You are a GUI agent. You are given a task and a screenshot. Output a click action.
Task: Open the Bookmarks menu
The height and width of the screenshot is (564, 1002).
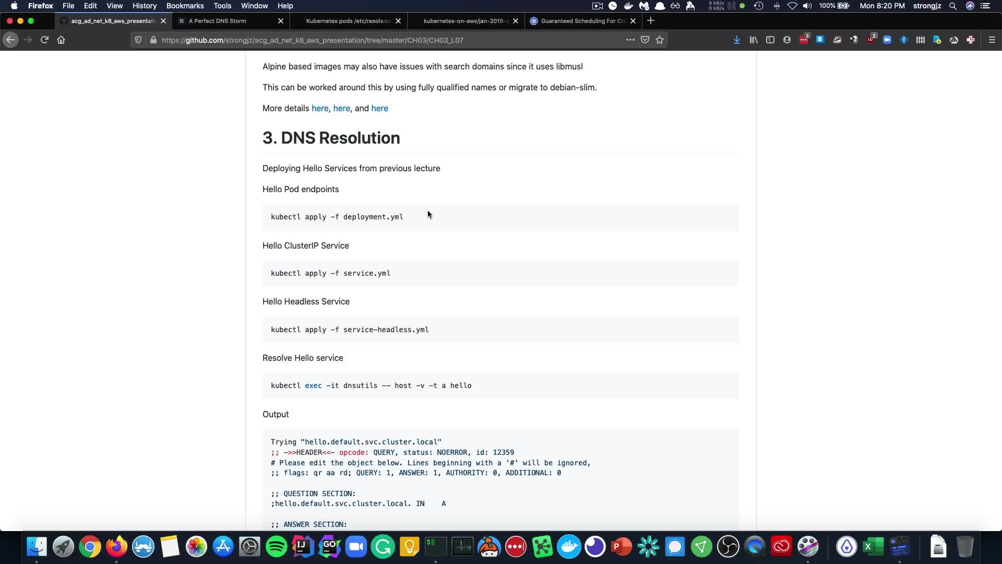click(185, 6)
